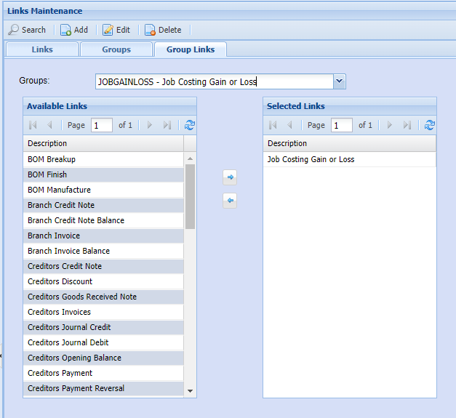Move link to Selected with right arrow
This screenshot has width=456, height=418.
230,177
